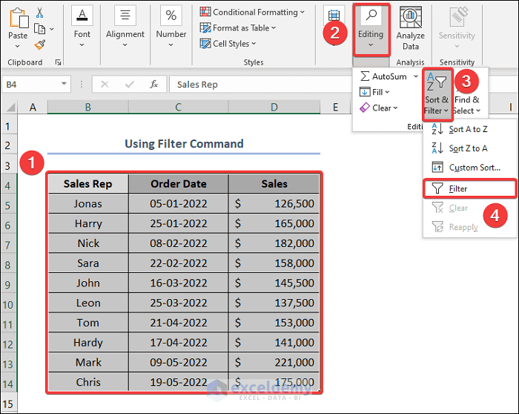Image resolution: width=519 pixels, height=414 pixels.
Task: Choose Sort A to Z
Action: (469, 129)
